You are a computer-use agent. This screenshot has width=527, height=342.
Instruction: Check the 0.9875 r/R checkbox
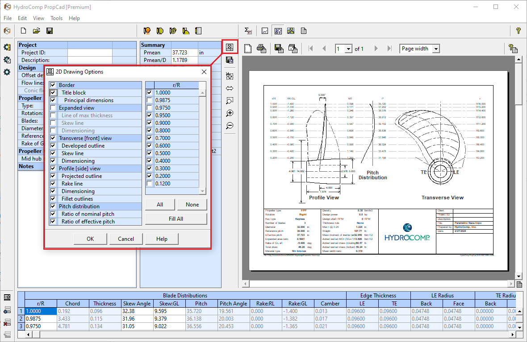[x=150, y=100]
